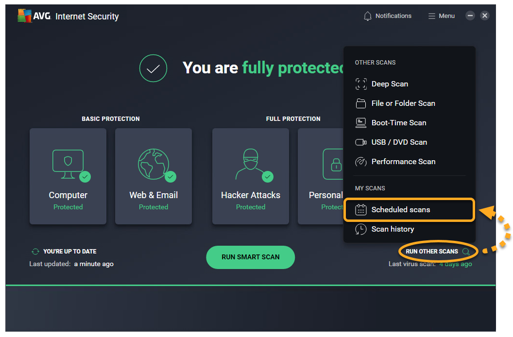This screenshot has height=337, width=513.
Task: Click the Deep Scan icon
Action: (x=361, y=84)
